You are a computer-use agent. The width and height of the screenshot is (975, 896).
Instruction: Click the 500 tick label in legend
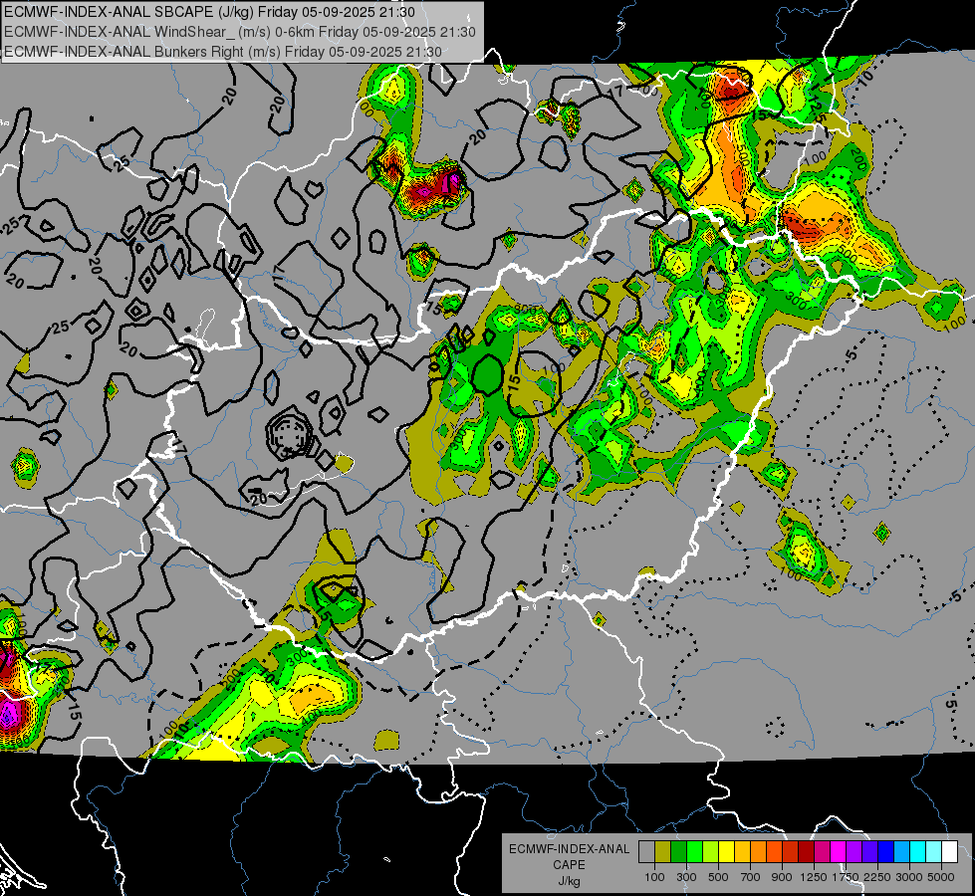pos(718,877)
